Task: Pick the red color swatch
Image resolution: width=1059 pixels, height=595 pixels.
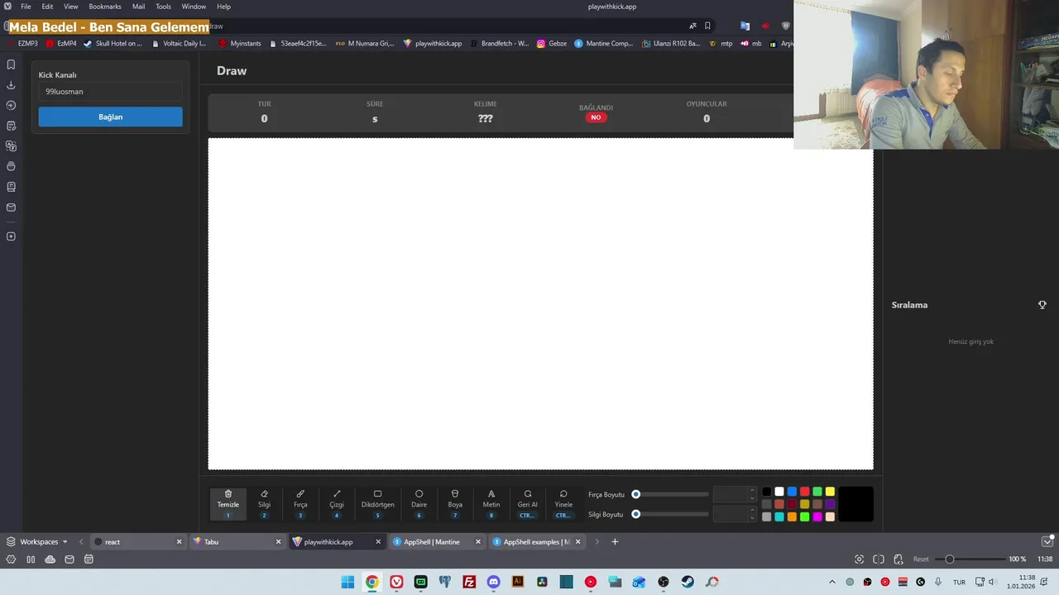Action: coord(804,492)
